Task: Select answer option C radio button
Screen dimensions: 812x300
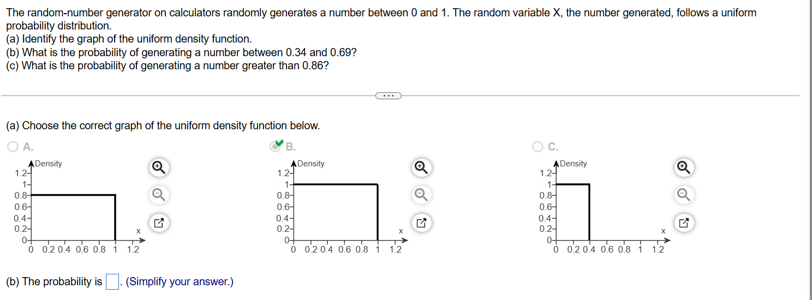Action: [538, 146]
